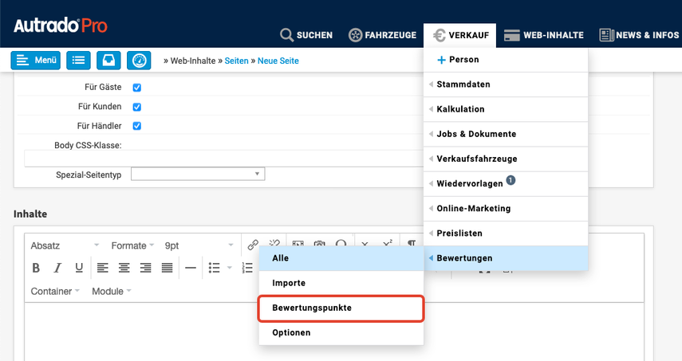Click the list view icon button

[78, 61]
